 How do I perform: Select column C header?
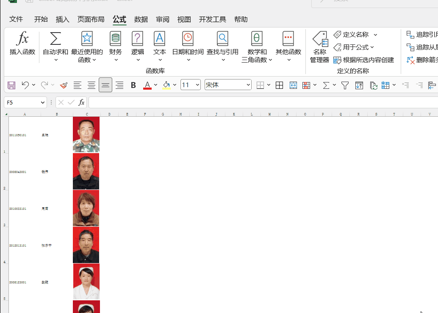click(x=87, y=114)
